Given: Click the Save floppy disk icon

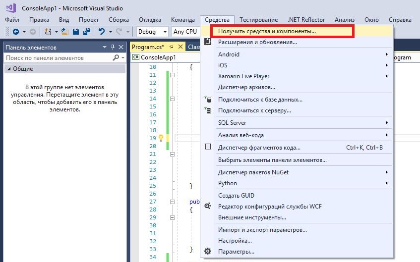Looking at the screenshot, I should [76, 32].
